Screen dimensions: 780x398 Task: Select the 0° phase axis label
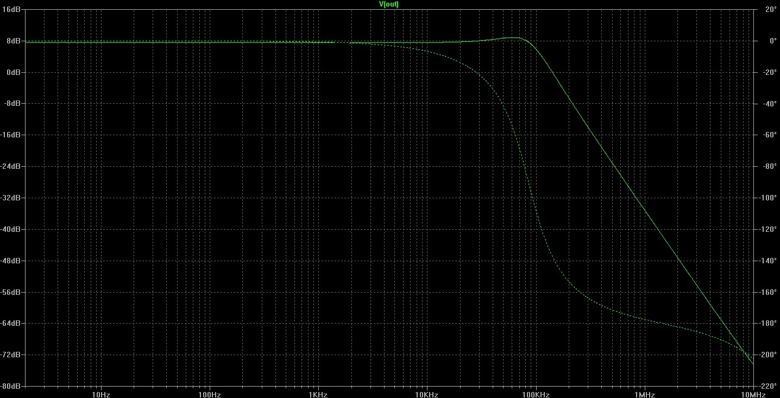tap(772, 41)
